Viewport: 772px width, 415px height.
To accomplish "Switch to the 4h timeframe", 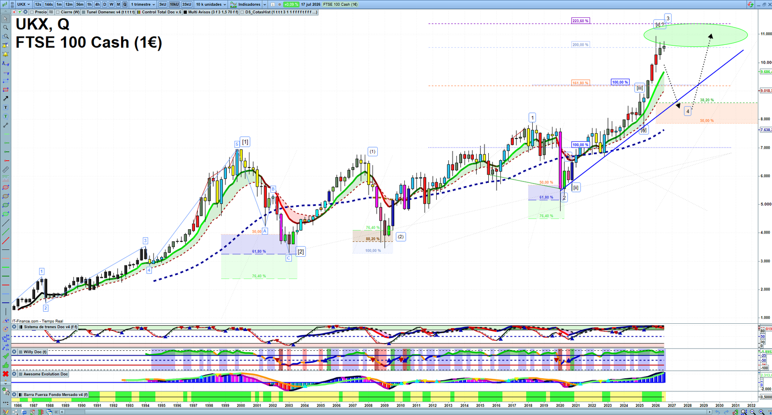I will [97, 4].
